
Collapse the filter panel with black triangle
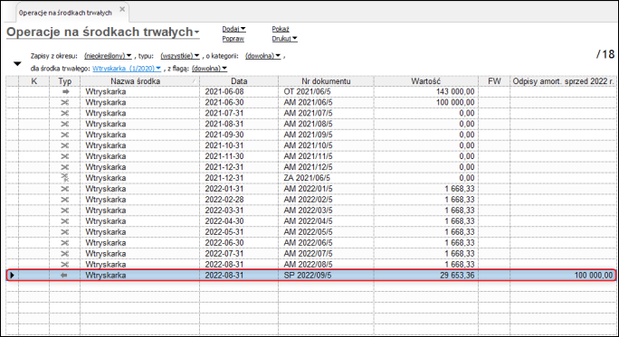[x=17, y=63]
